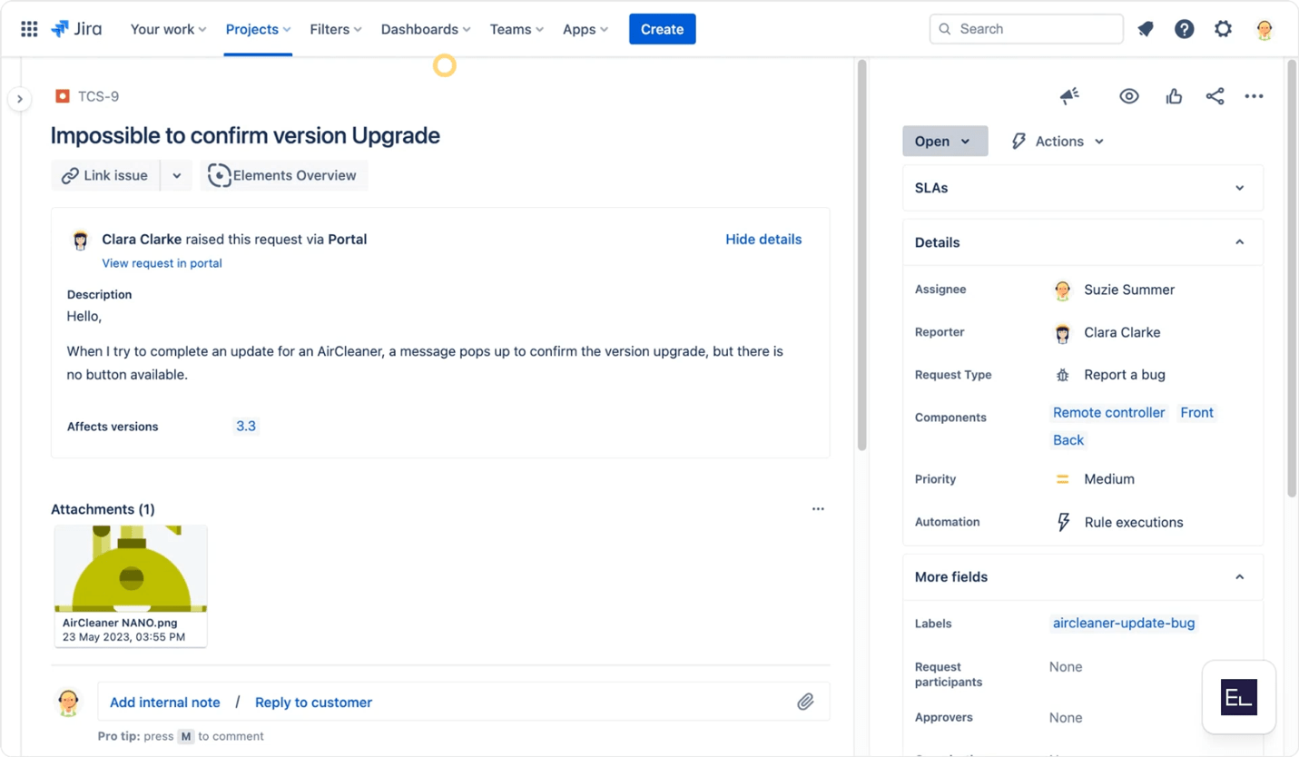Click the Jira logo
1299x757 pixels.
click(x=76, y=29)
